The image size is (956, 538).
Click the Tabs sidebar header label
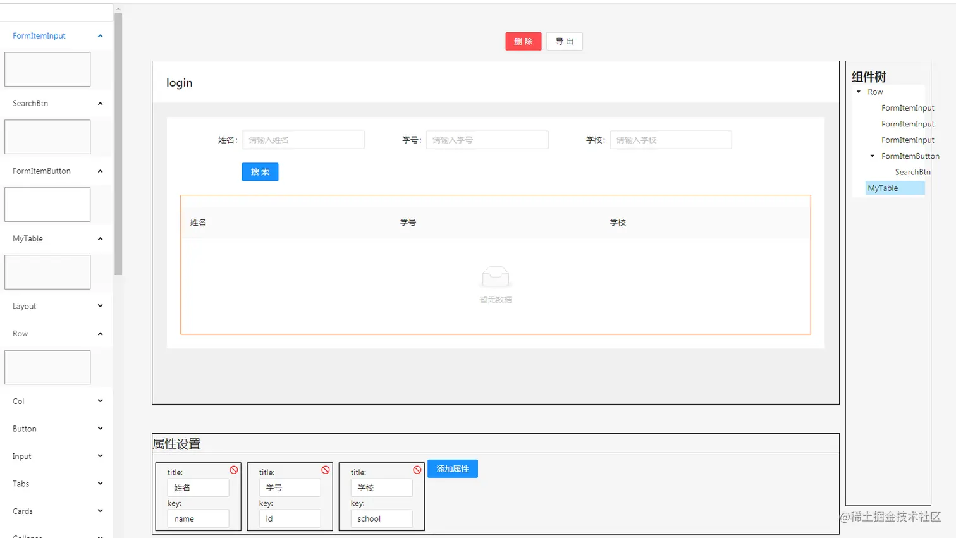21,484
